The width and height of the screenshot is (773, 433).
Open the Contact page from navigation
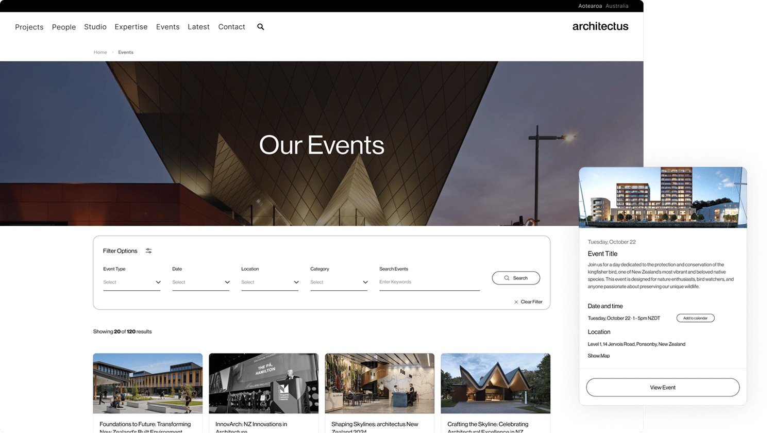[x=231, y=27]
